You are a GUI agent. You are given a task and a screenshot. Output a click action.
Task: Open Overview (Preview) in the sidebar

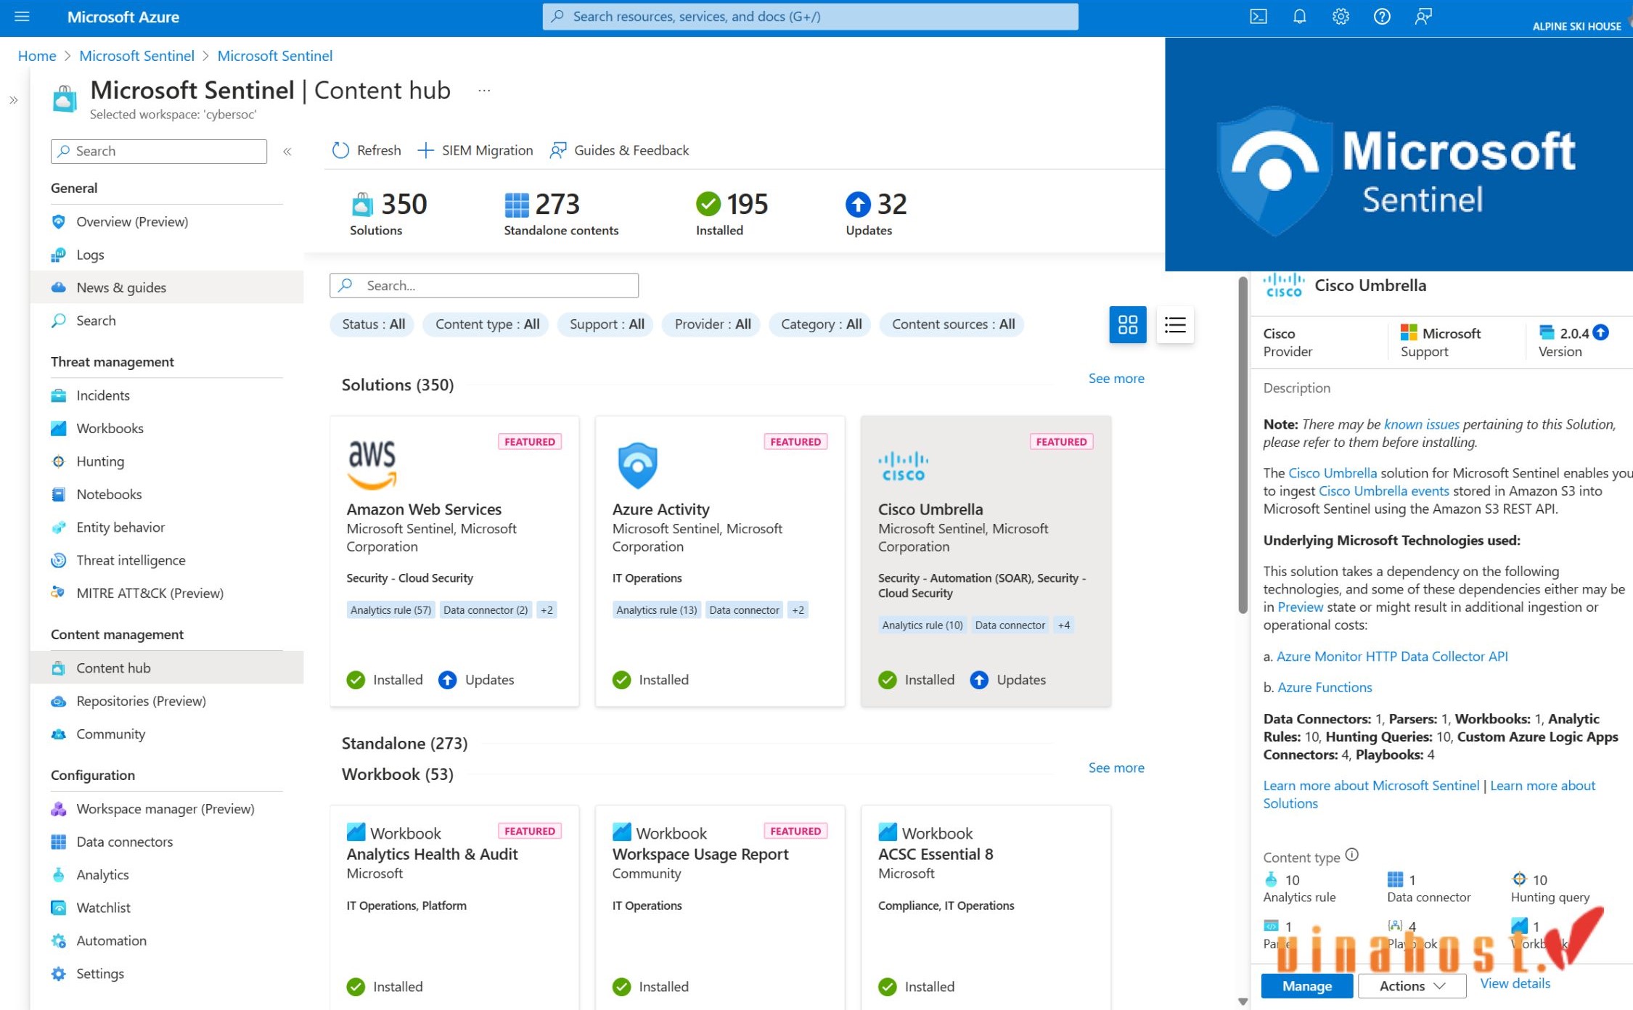point(167,221)
